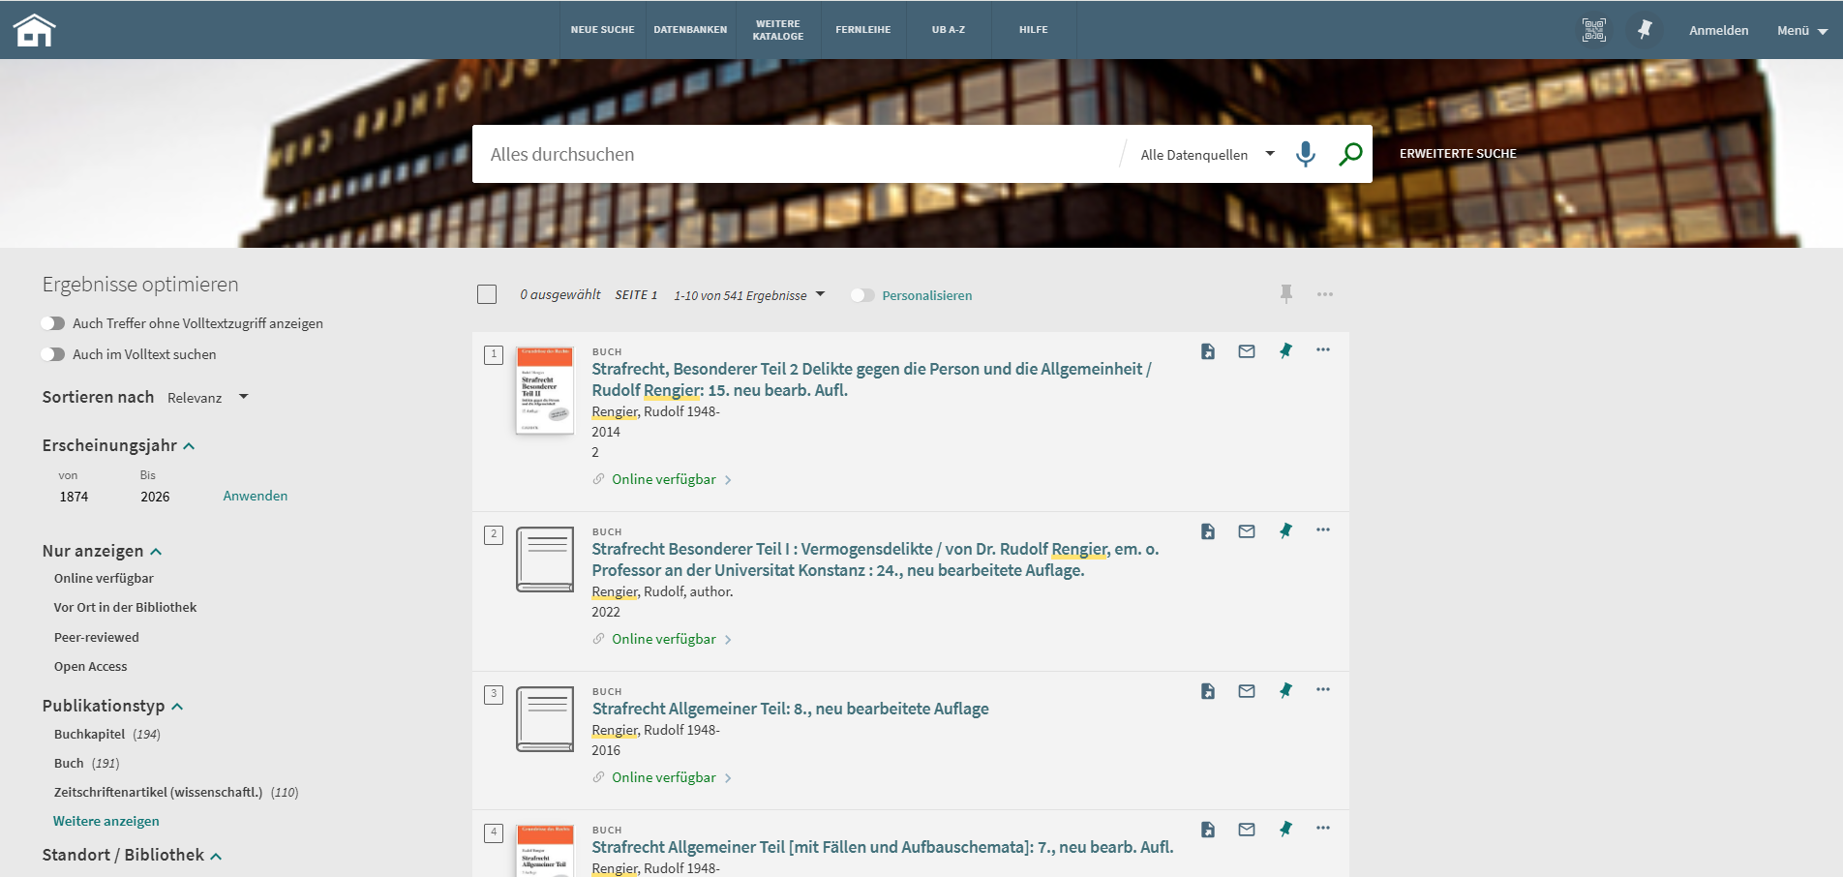Enable the Personalisieren toggle
The width and height of the screenshot is (1843, 877).
pos(862,295)
